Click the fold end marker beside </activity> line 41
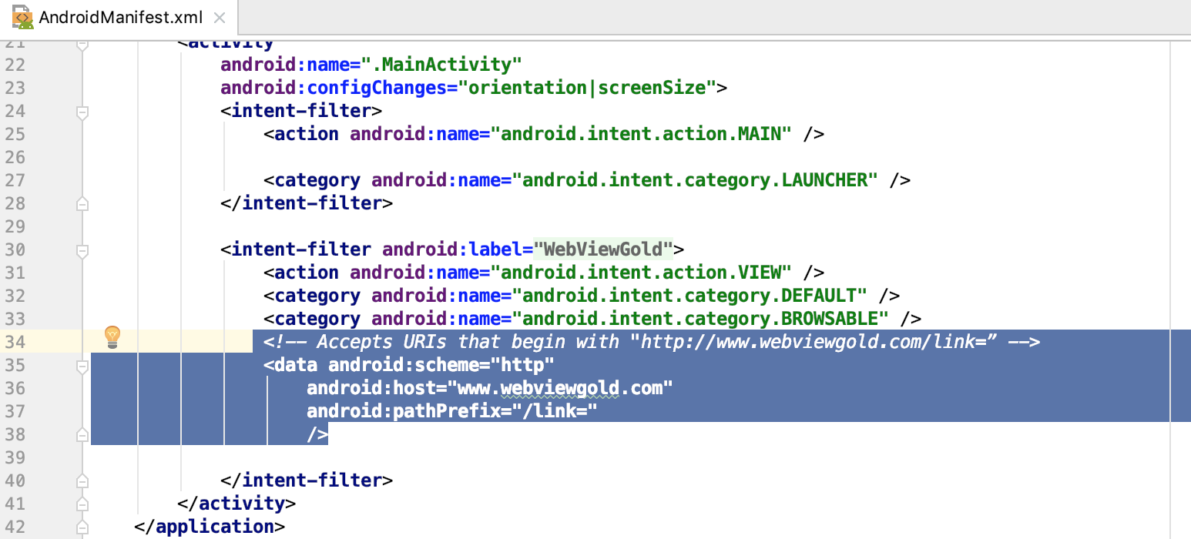The width and height of the screenshot is (1191, 539). pos(82,504)
